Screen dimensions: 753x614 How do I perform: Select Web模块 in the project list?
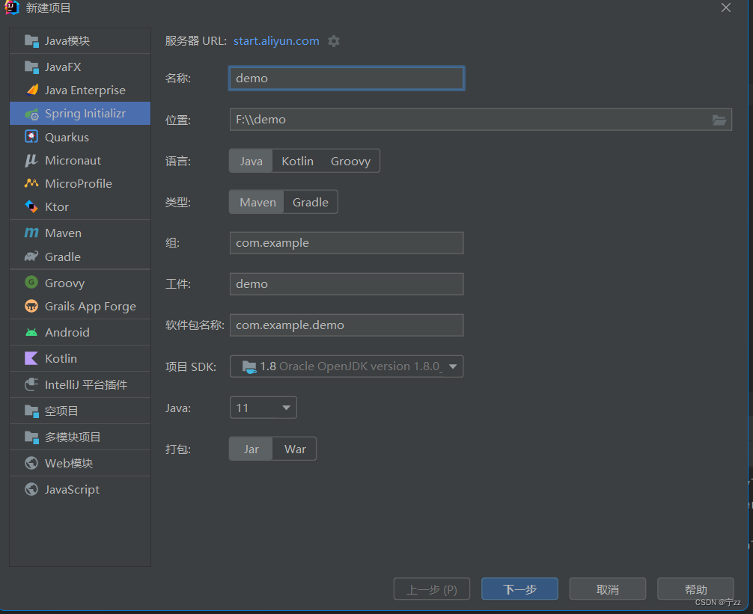click(x=80, y=463)
